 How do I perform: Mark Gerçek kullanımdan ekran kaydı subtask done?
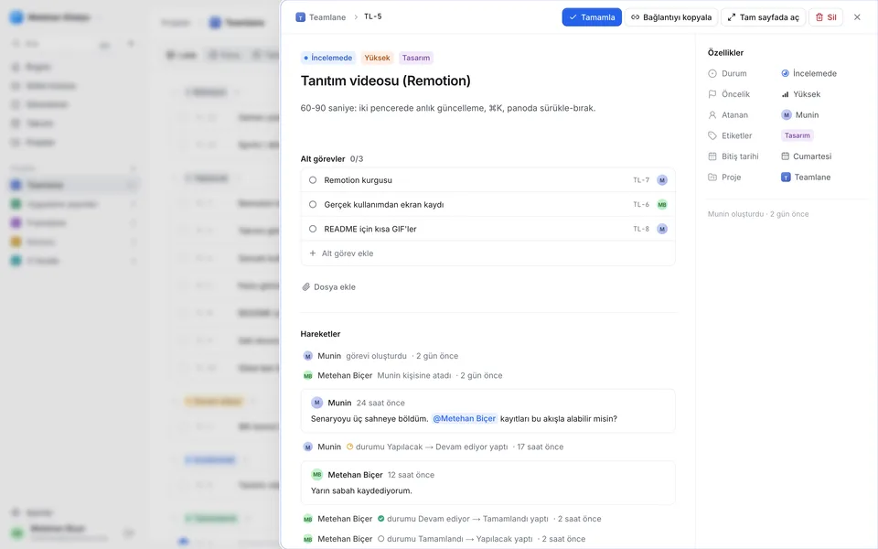313,204
